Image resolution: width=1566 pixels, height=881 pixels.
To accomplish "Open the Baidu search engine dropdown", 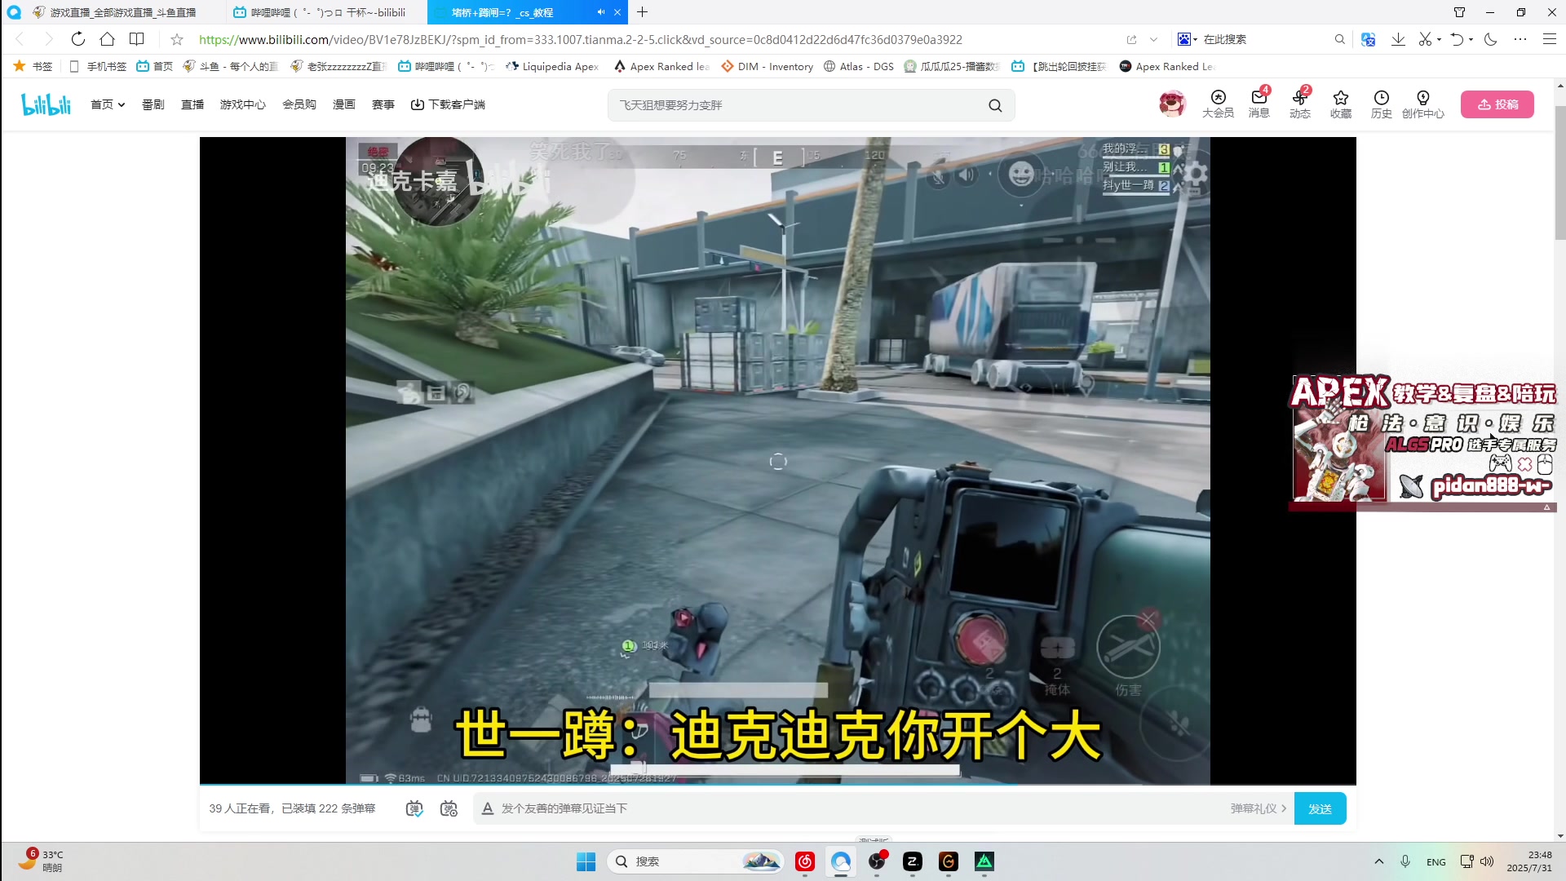I will (1188, 39).
